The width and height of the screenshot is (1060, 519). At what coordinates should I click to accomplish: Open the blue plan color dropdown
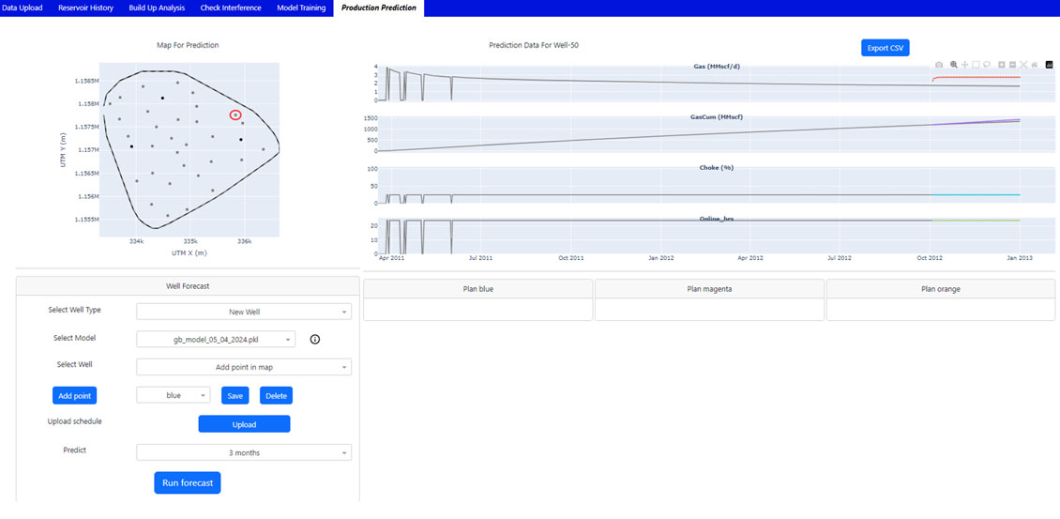[x=174, y=395]
